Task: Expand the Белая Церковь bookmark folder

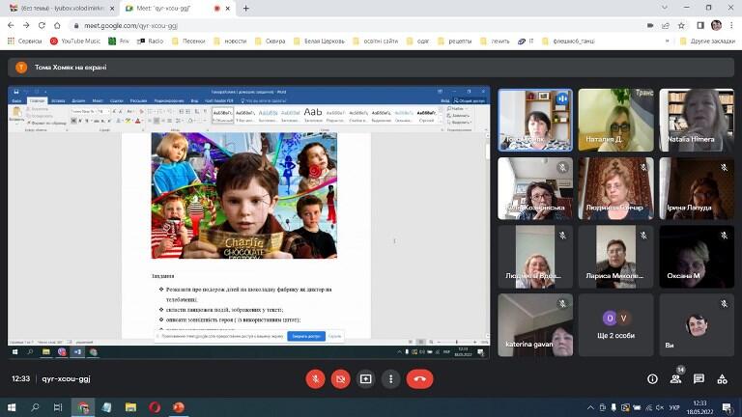Action: pyautogui.click(x=320, y=42)
